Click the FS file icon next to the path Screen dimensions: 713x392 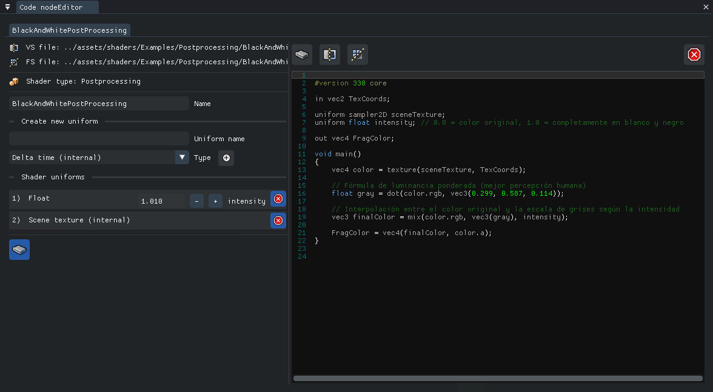click(13, 62)
